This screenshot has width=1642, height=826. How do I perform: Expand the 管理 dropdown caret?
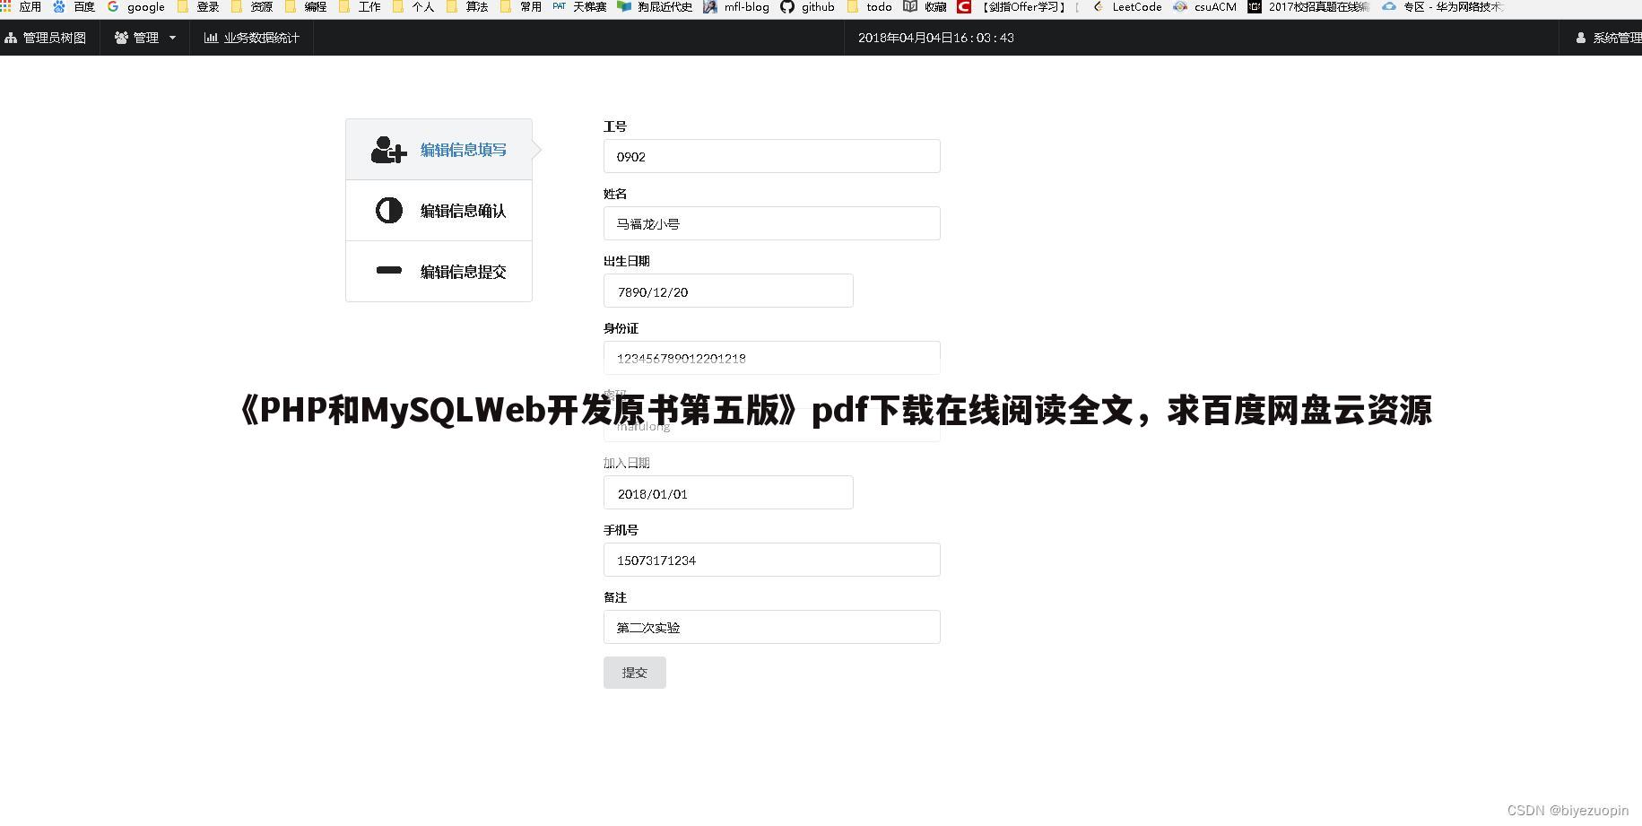172,38
